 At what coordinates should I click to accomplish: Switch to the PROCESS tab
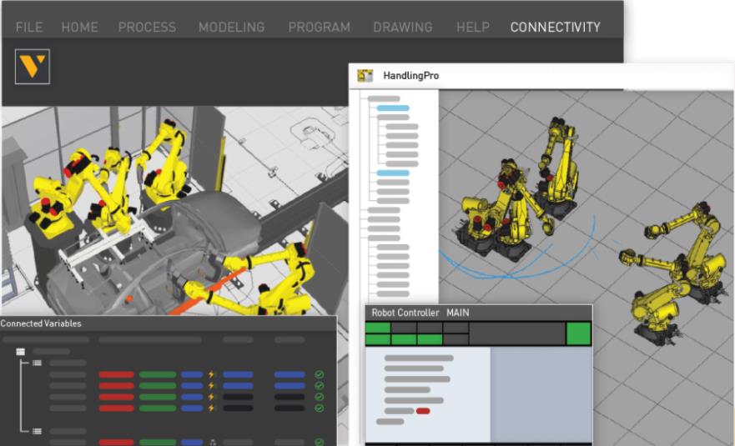tap(147, 28)
